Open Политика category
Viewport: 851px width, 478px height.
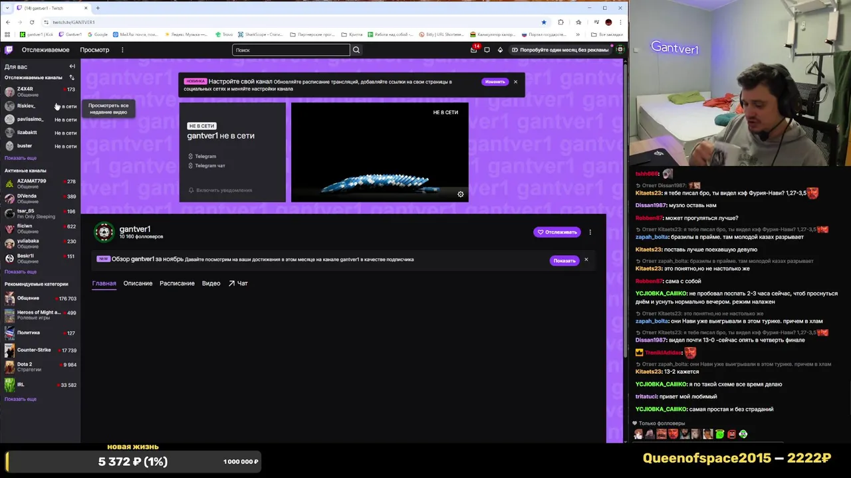(x=40, y=333)
